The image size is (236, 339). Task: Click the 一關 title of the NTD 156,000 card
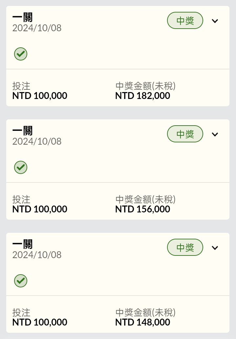23,131
